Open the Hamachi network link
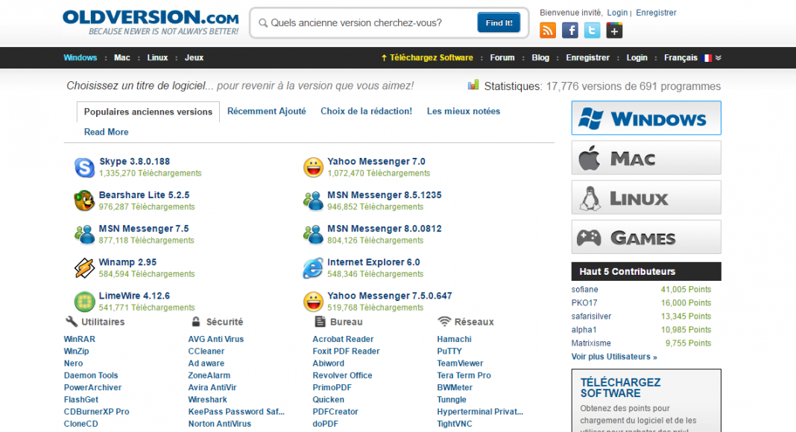This screenshot has height=432, width=796. point(454,339)
